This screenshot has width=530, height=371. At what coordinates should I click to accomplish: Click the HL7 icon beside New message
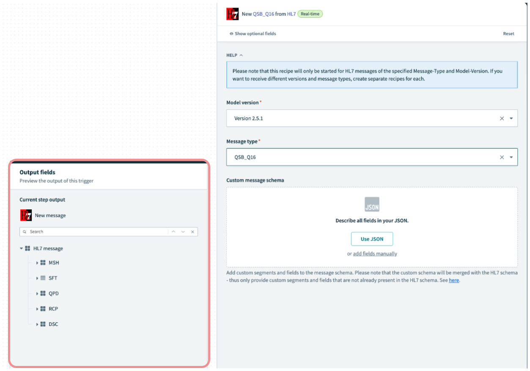(26, 215)
